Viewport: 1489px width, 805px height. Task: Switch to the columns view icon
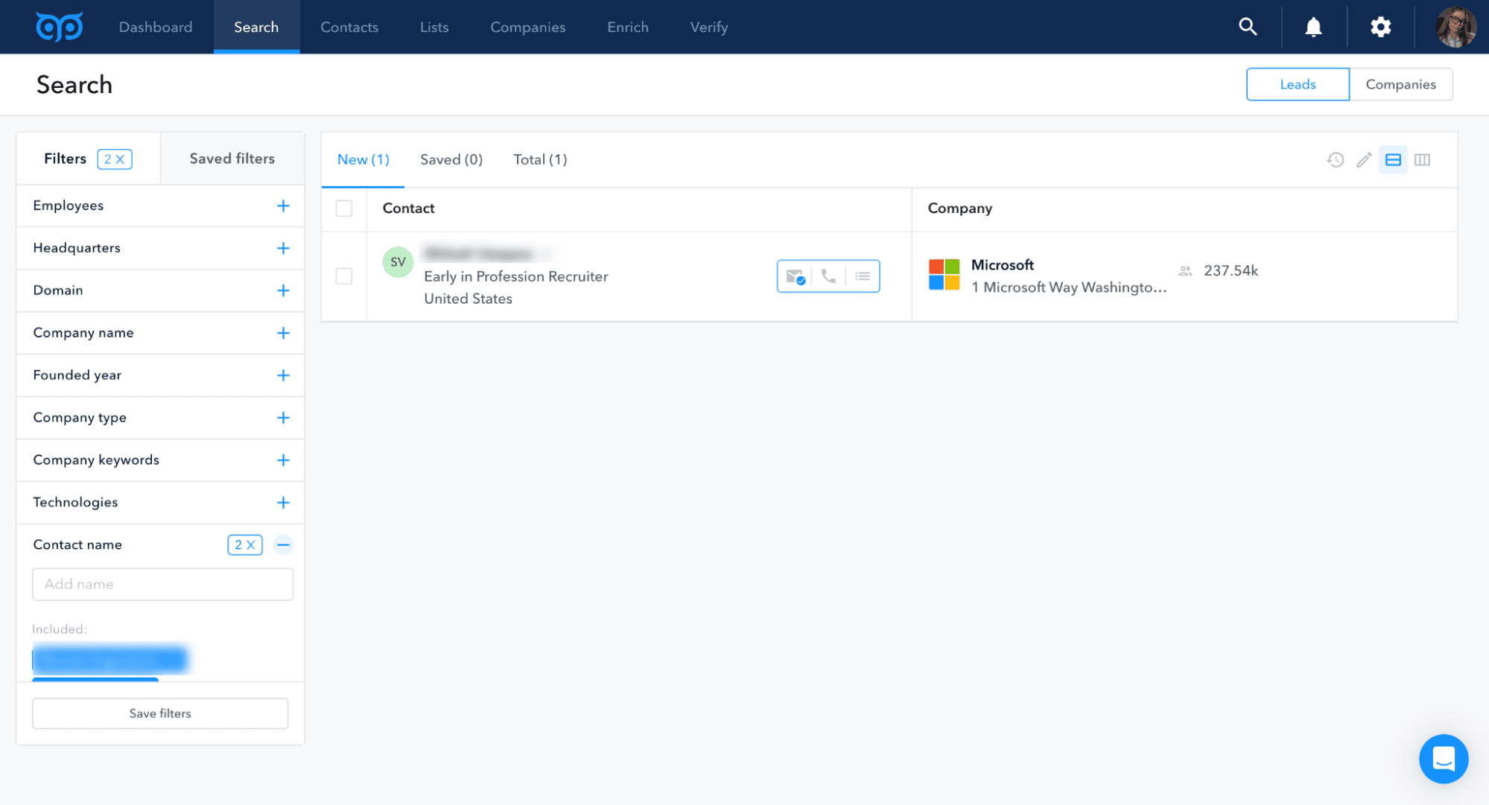[1422, 159]
